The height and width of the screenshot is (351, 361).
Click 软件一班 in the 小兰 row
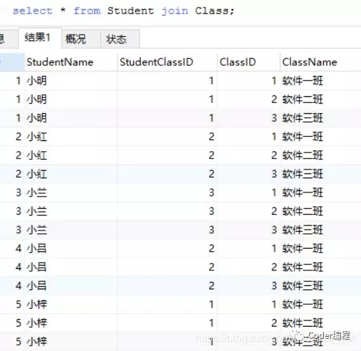[x=303, y=192]
